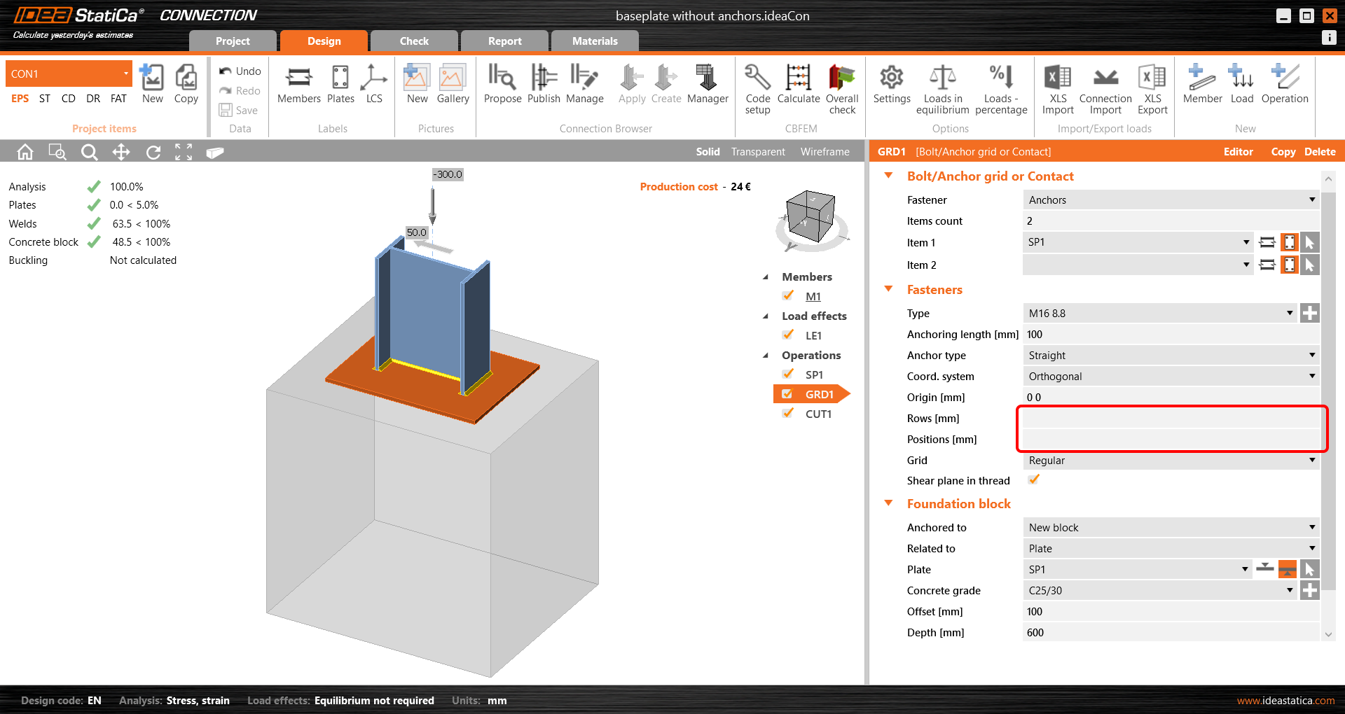Collapse the Fasteners section
The height and width of the screenshot is (714, 1345).
click(x=889, y=289)
